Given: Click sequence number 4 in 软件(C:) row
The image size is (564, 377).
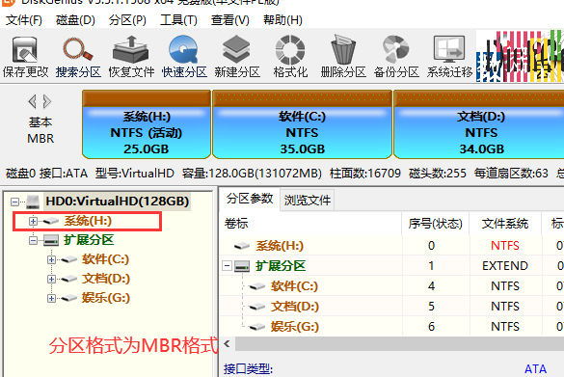Looking at the screenshot, I should 431,286.
